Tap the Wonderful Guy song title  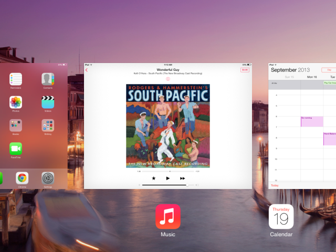[x=168, y=70]
